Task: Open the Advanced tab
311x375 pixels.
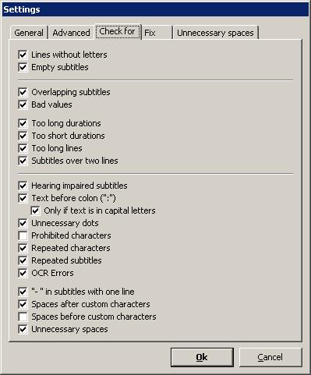Action: click(x=71, y=33)
